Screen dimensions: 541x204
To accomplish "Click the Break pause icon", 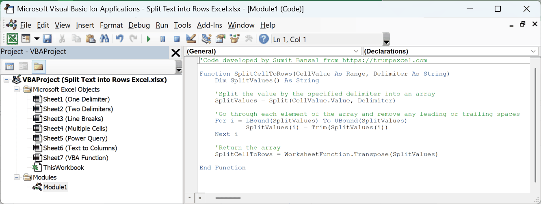I will pos(162,39).
